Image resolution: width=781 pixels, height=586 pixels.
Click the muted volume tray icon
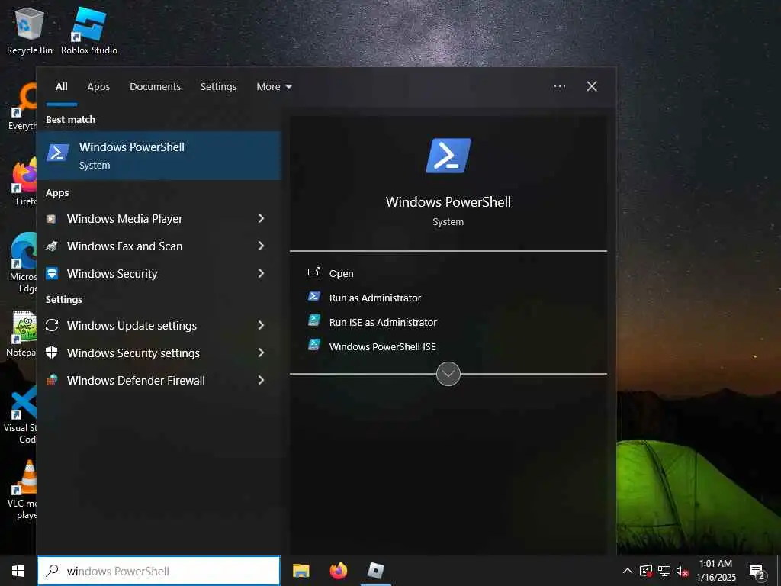pos(683,571)
